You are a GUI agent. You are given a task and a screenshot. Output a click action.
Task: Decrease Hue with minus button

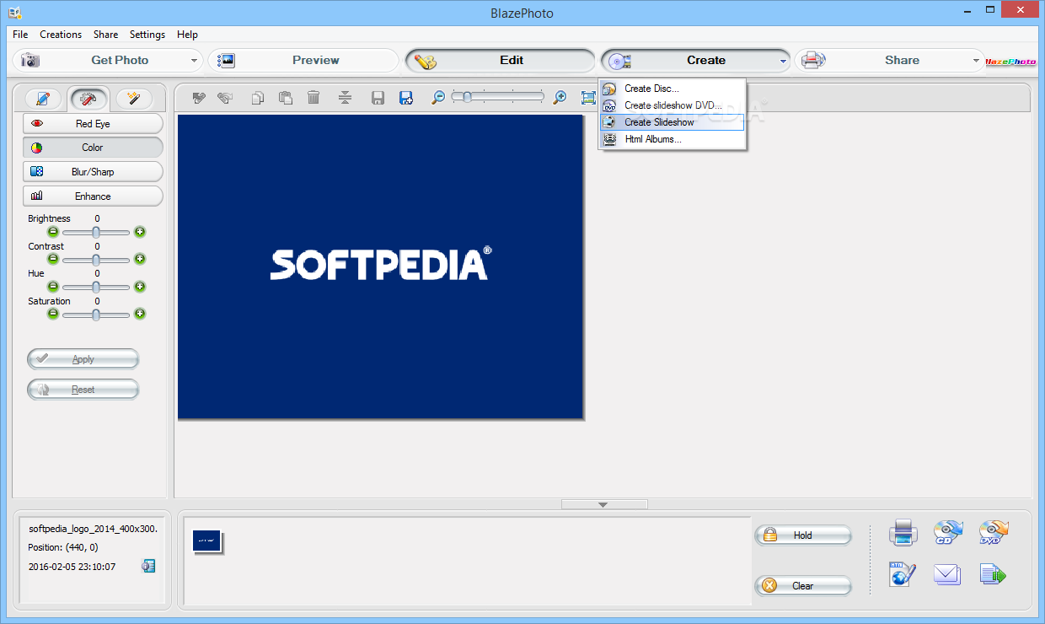coord(53,287)
